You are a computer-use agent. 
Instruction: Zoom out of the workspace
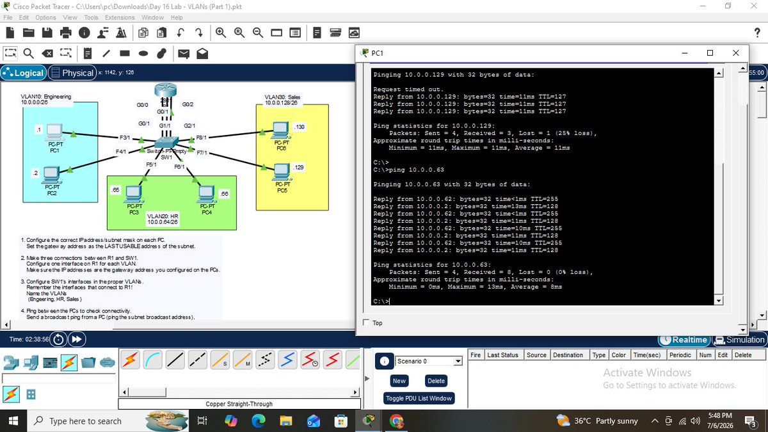pyautogui.click(x=257, y=32)
